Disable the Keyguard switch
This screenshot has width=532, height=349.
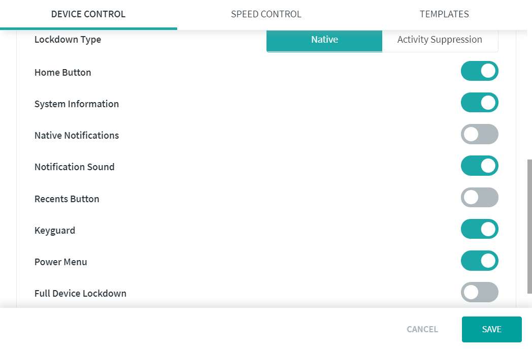point(479,229)
